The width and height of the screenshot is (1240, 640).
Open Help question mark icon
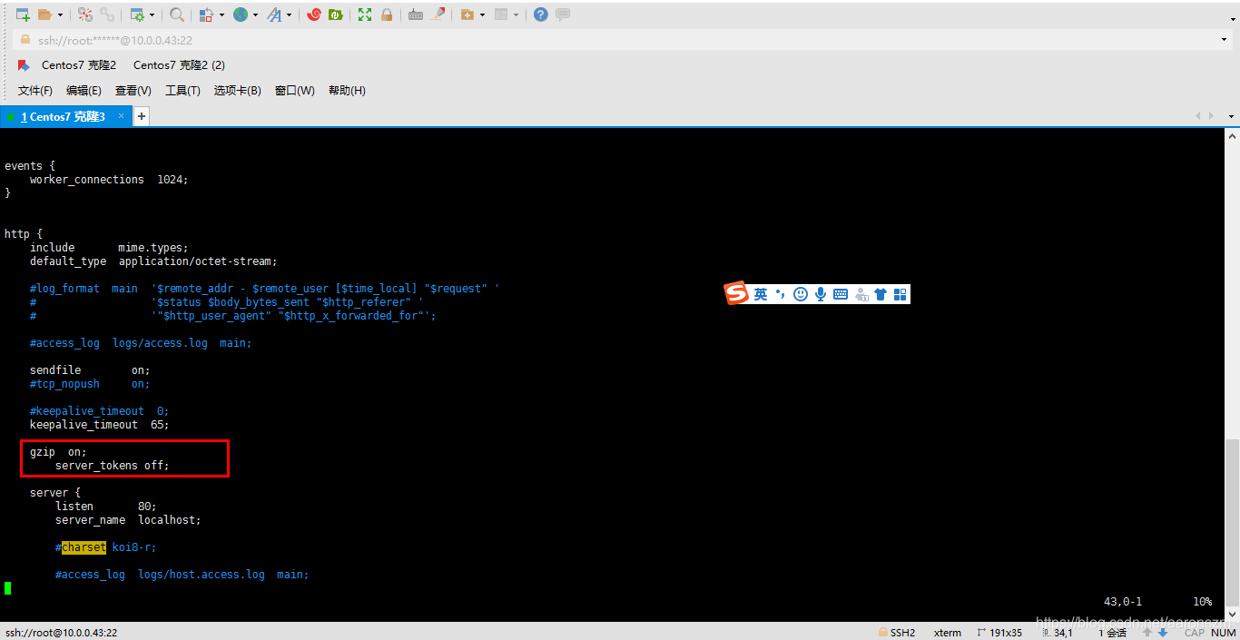coord(540,15)
